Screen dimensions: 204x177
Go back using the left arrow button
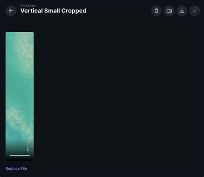click(11, 11)
